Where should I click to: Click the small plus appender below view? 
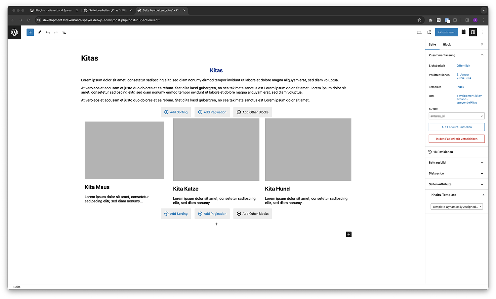coord(216,224)
